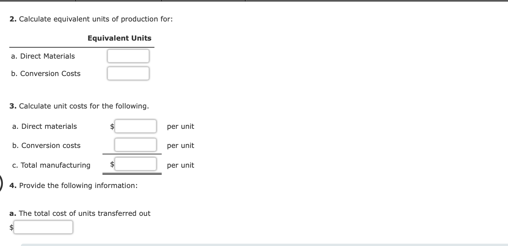Click '4. Provide the following information:' heading
Image resolution: width=508 pixels, height=246 pixels.
73,186
